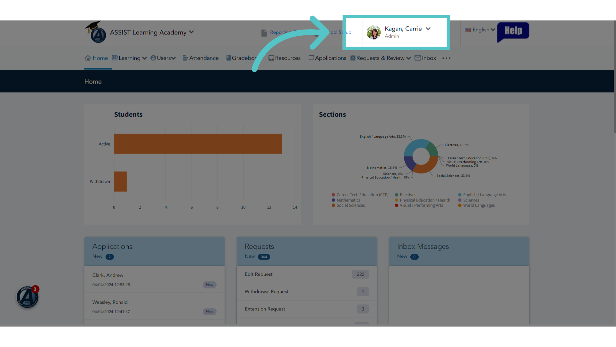
Task: Click the Gradebook icon
Action: click(229, 58)
